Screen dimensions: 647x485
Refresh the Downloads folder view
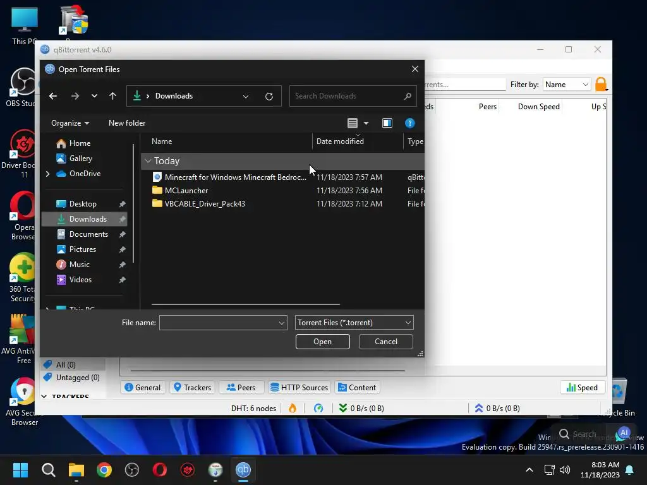click(269, 97)
